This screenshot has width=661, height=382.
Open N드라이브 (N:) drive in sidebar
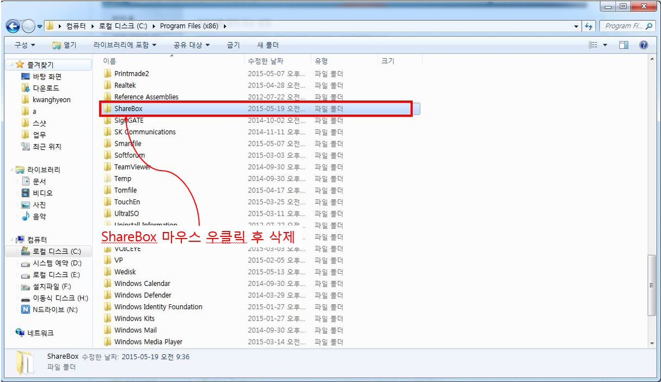(x=49, y=310)
